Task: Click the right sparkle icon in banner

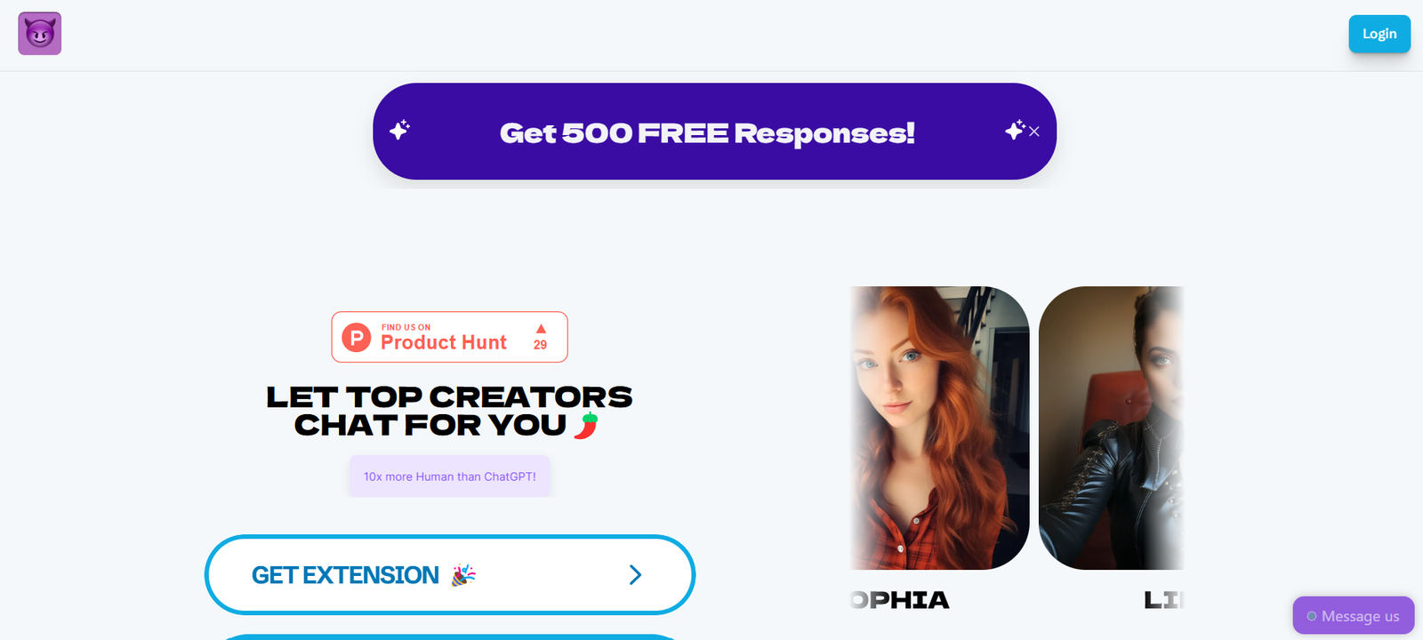Action: pos(1015,130)
